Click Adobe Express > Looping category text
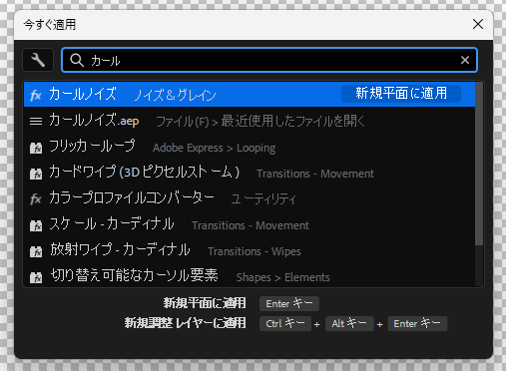The width and height of the screenshot is (506, 371). [214, 148]
